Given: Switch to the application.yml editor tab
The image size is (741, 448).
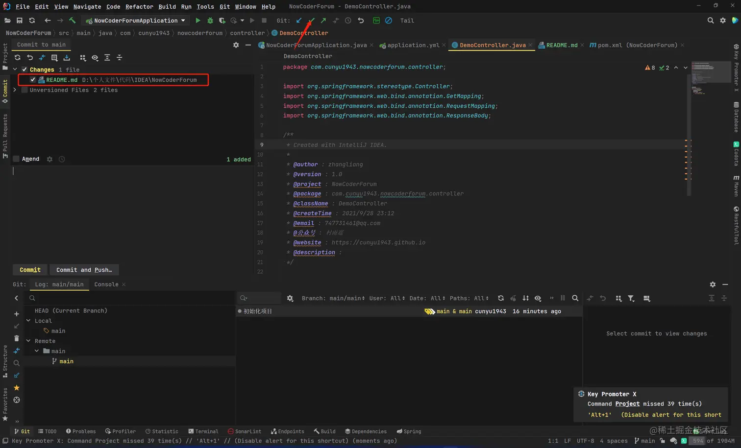Looking at the screenshot, I should coord(413,45).
